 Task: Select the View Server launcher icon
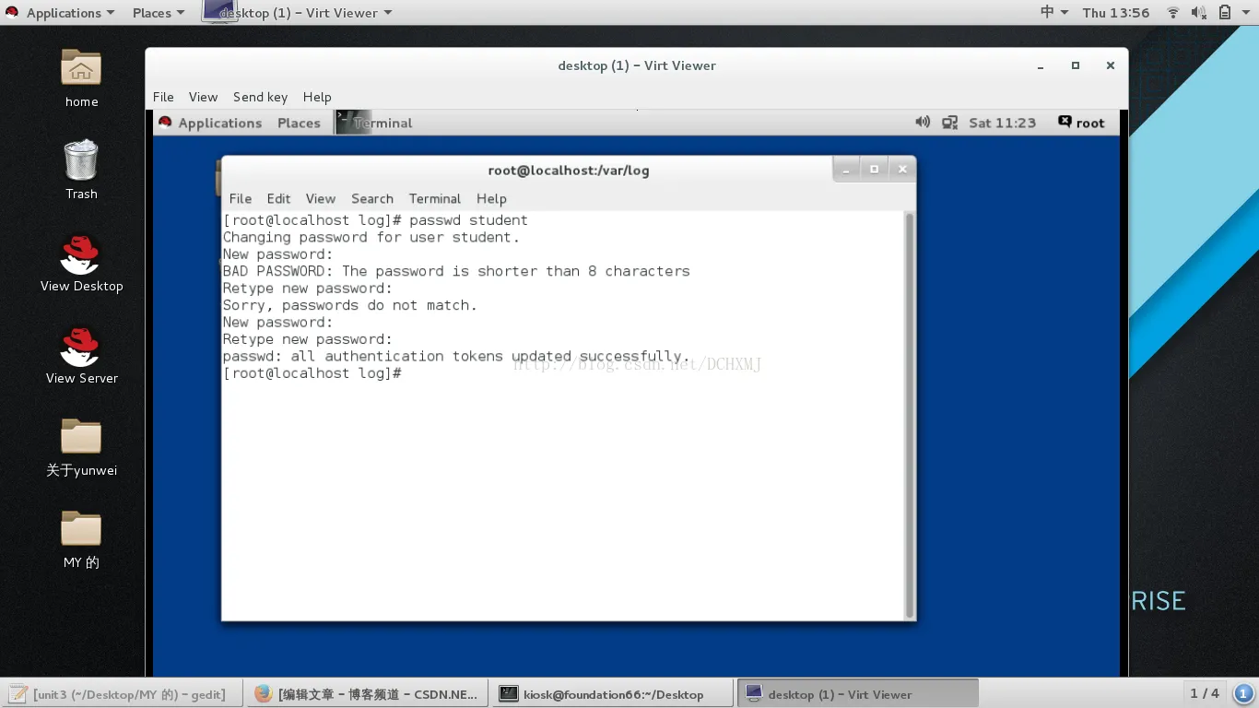[x=81, y=346]
